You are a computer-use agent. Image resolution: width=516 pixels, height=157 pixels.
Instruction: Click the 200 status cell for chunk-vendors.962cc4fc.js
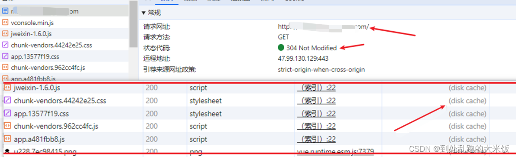pos(152,126)
